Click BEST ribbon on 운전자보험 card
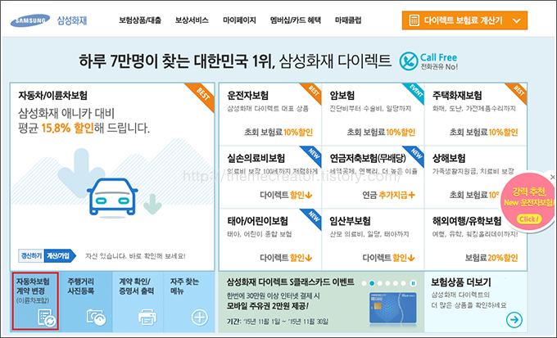The height and width of the screenshot is (338, 557). pos(313,91)
